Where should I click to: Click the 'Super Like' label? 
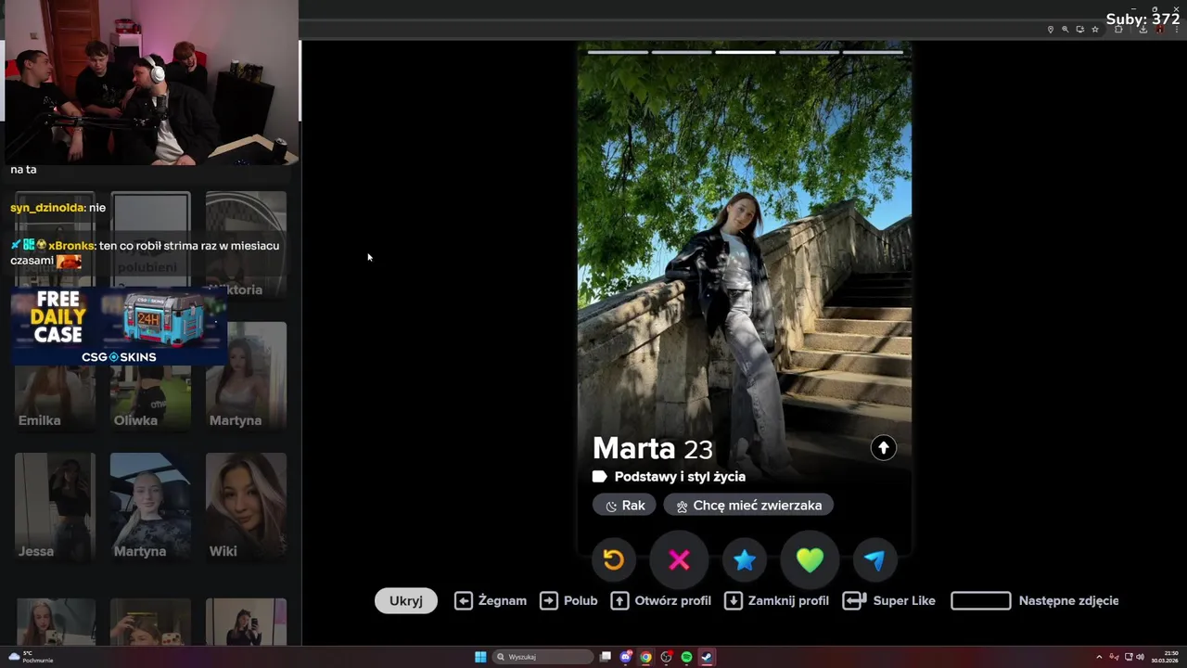[x=904, y=600]
